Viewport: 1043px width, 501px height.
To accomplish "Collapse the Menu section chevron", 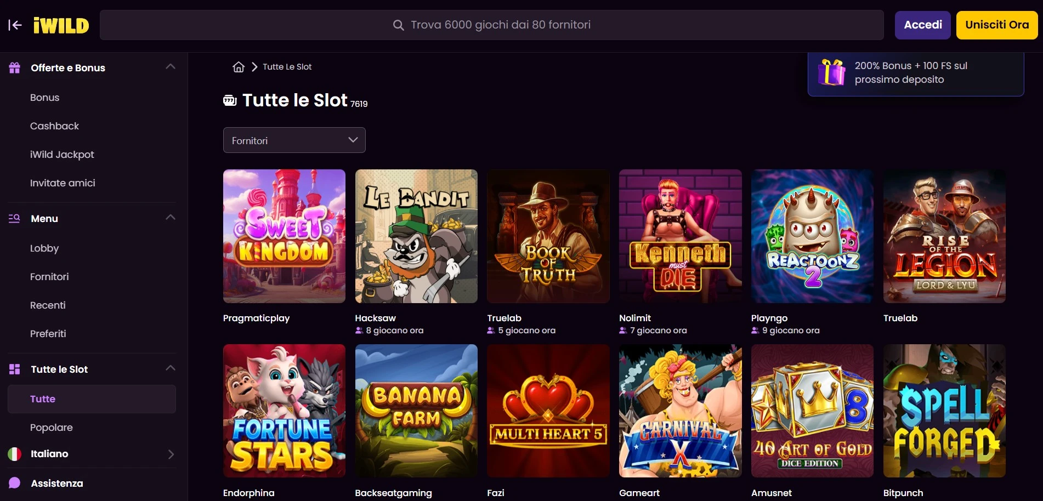I will pyautogui.click(x=171, y=218).
